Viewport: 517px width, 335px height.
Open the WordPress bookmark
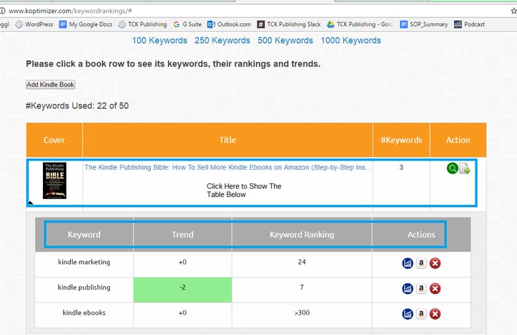click(x=34, y=25)
